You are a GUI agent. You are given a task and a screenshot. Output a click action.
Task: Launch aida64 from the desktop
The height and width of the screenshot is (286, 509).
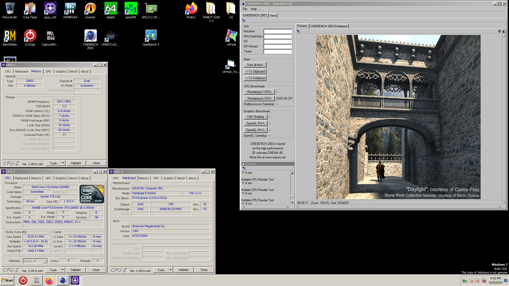coord(111,11)
